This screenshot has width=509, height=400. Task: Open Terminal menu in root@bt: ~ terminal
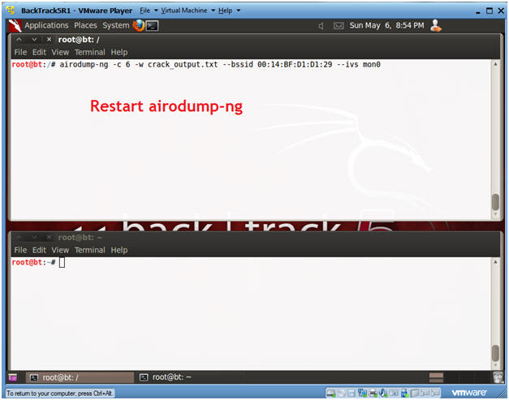(x=90, y=250)
